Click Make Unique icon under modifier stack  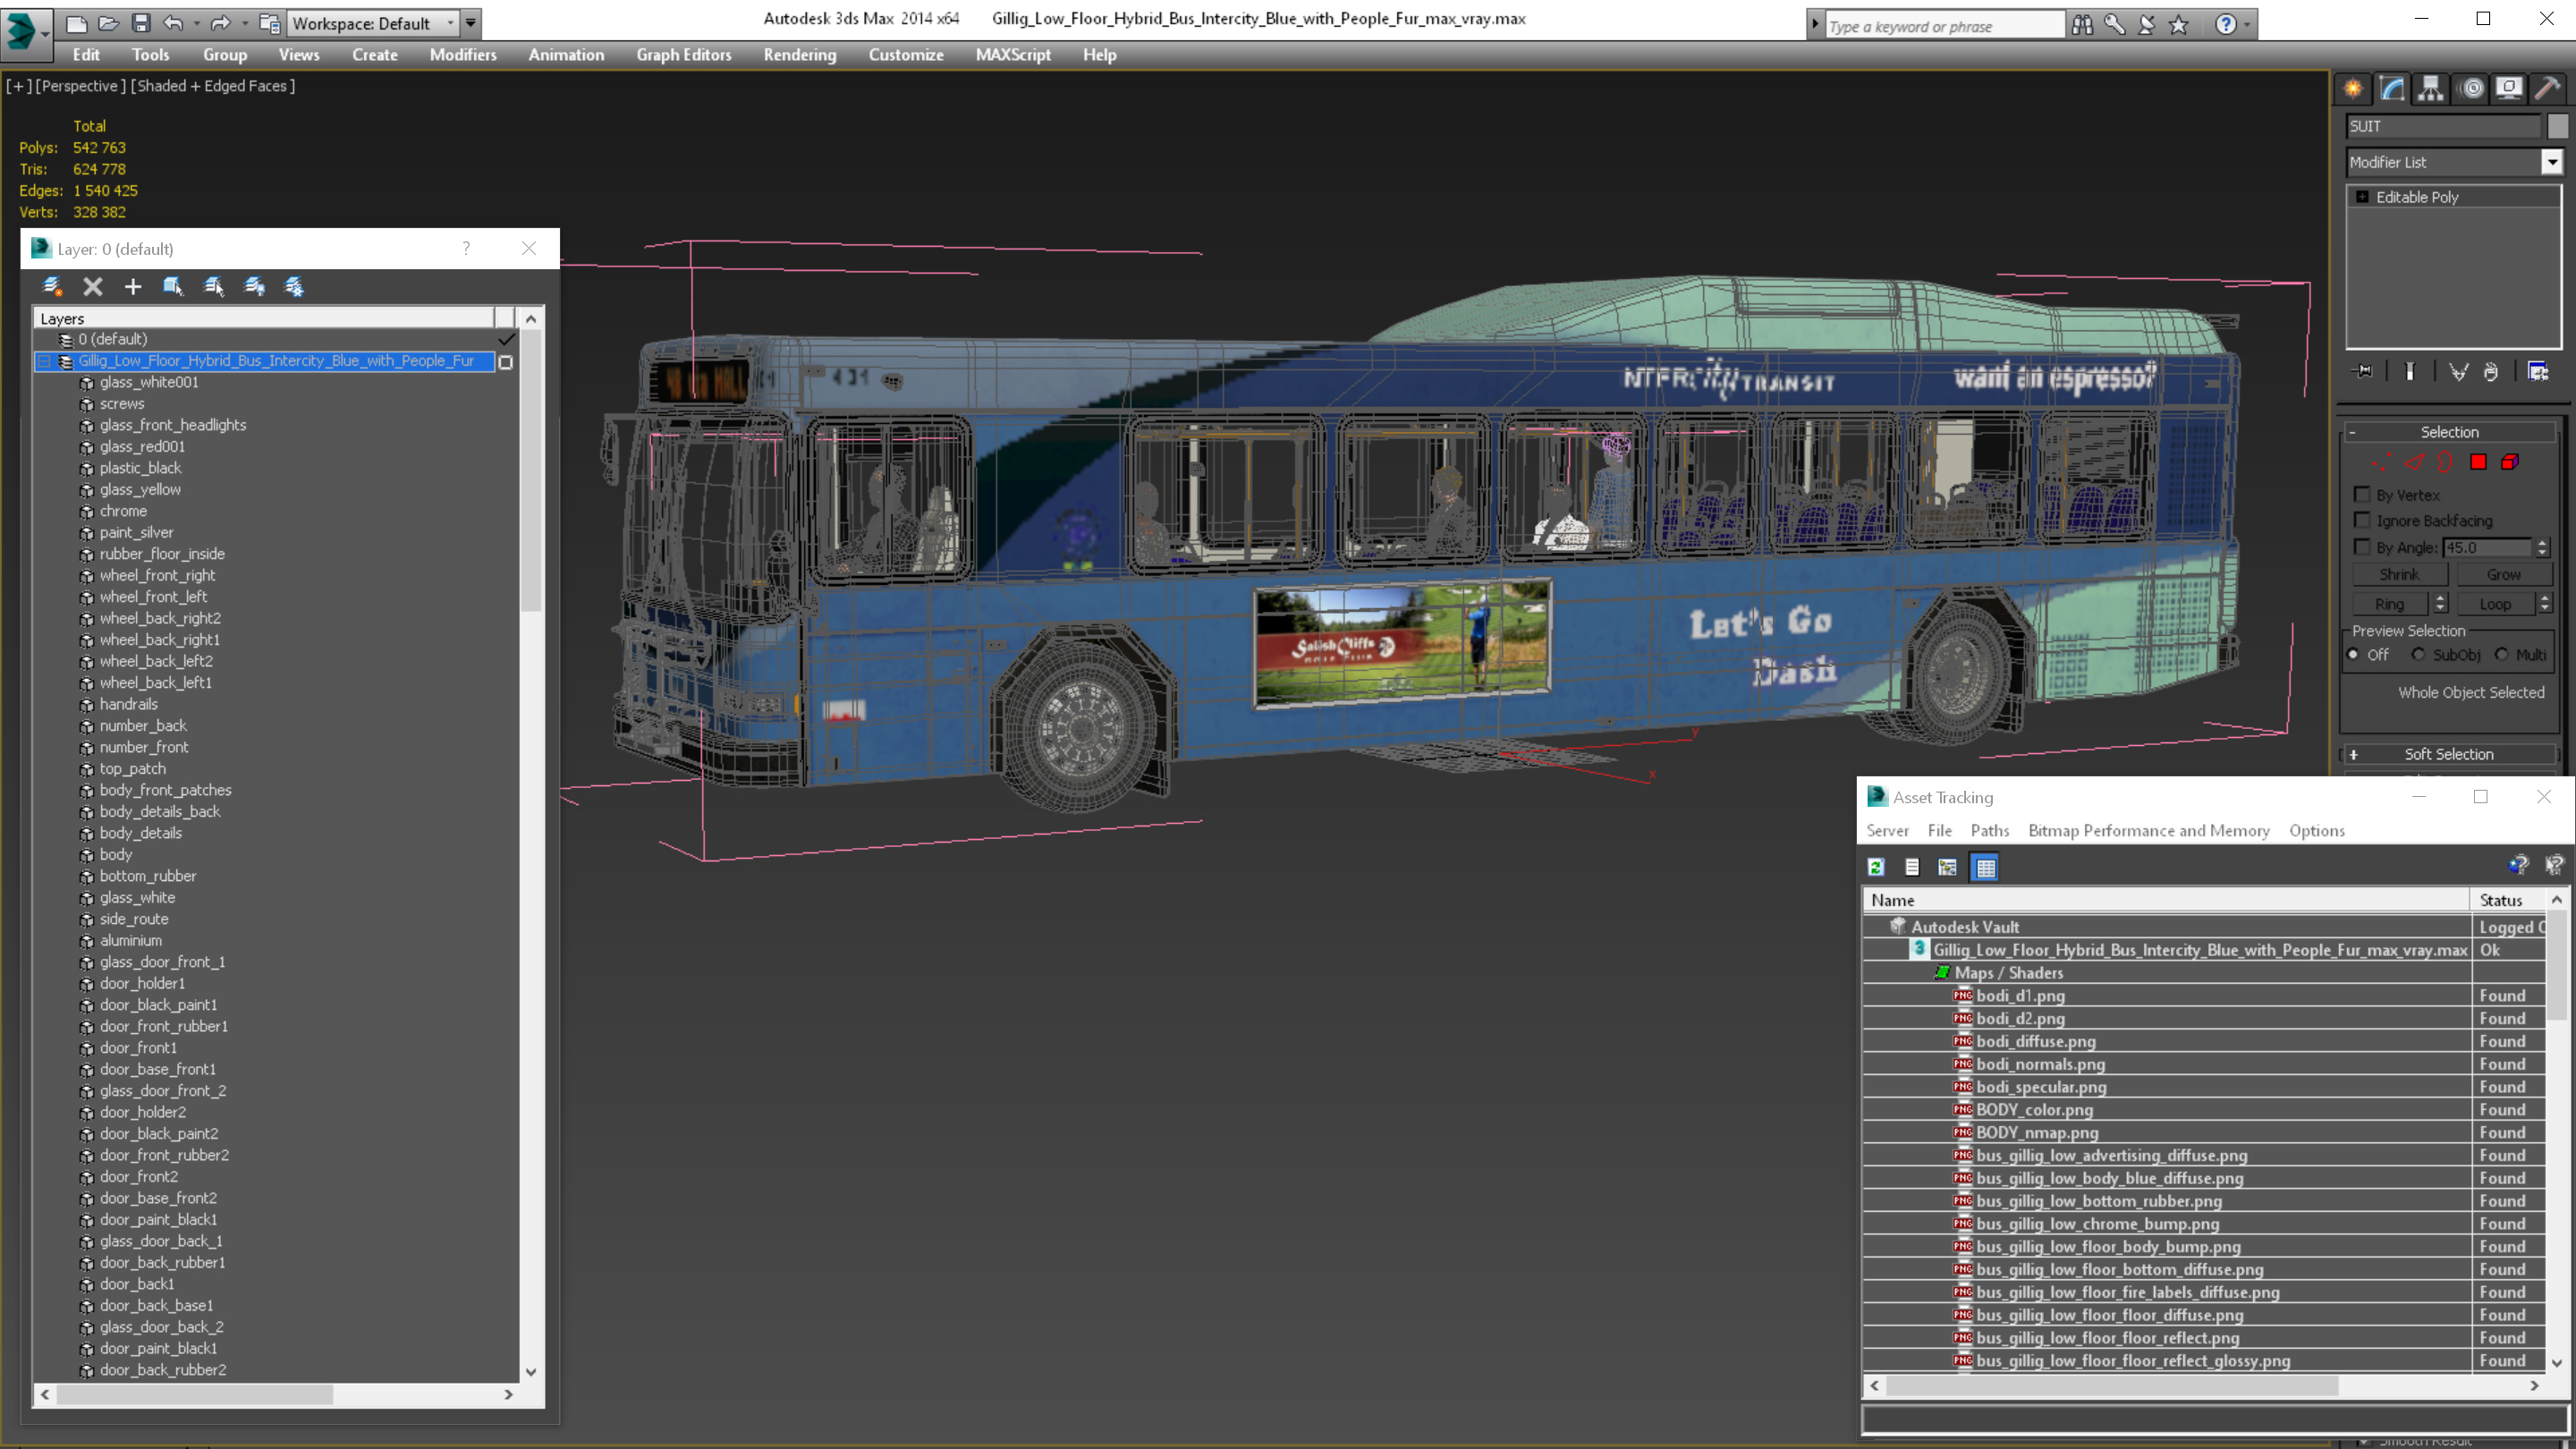tap(2458, 372)
